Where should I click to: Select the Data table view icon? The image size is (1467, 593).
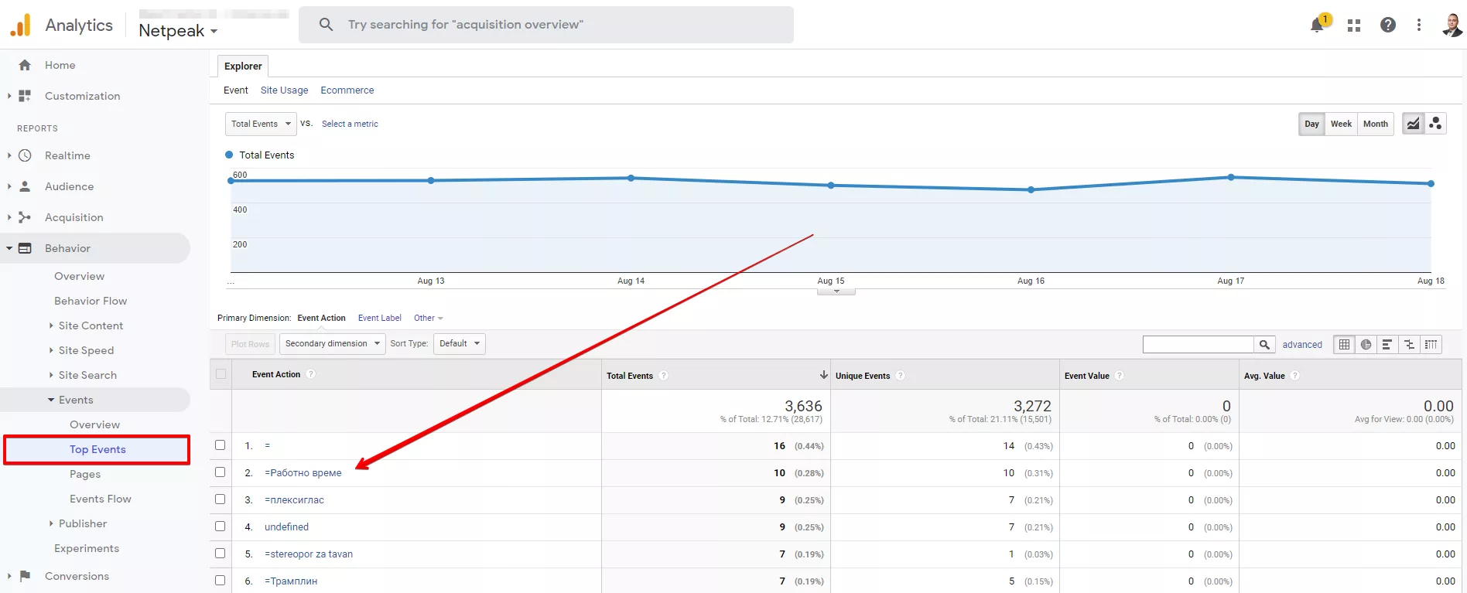[x=1345, y=345]
